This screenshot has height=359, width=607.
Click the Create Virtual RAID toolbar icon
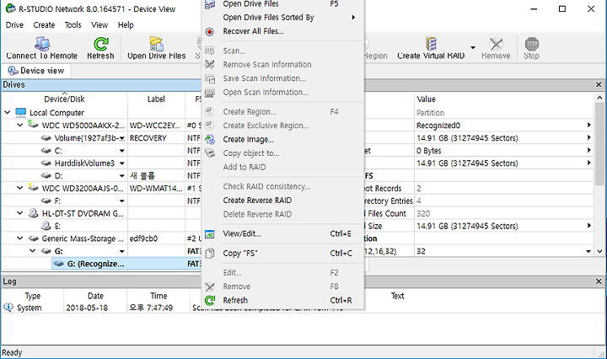pyautogui.click(x=431, y=44)
